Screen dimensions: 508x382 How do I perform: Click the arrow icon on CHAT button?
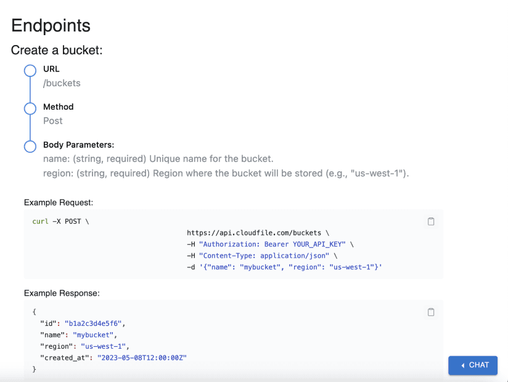tap(462, 365)
